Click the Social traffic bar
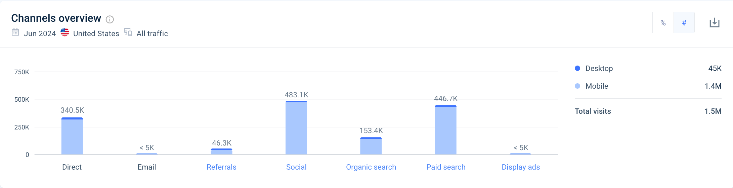Screen dimensions: 733x188 (x=296, y=128)
